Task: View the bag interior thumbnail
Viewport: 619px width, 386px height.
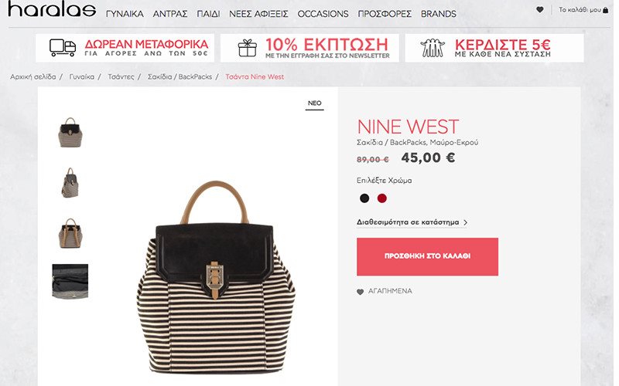Action: [x=70, y=281]
